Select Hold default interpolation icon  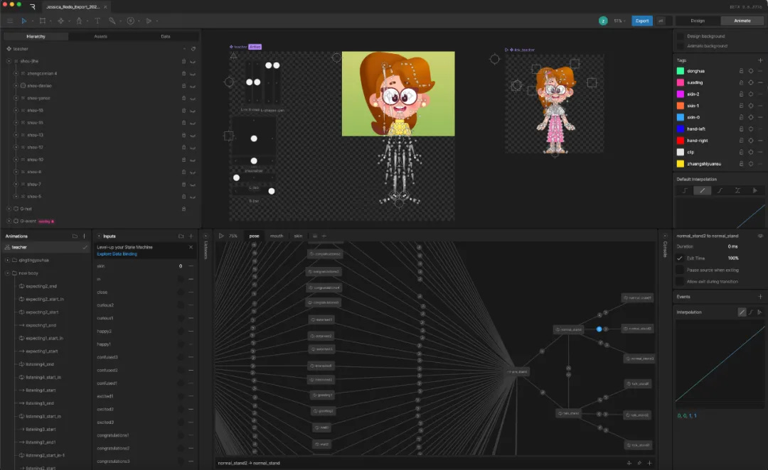coord(685,191)
